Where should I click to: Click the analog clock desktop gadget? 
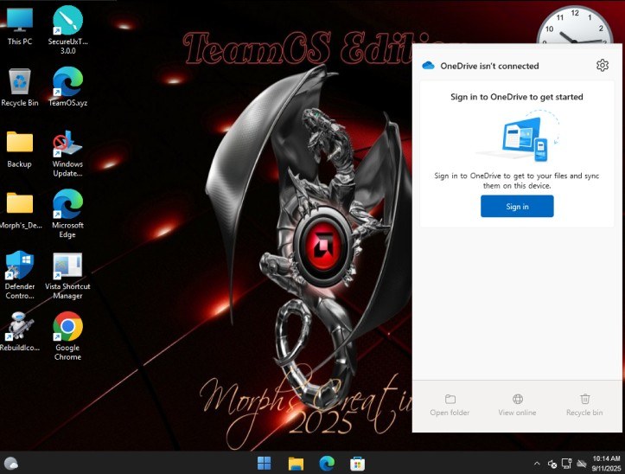coord(574,26)
